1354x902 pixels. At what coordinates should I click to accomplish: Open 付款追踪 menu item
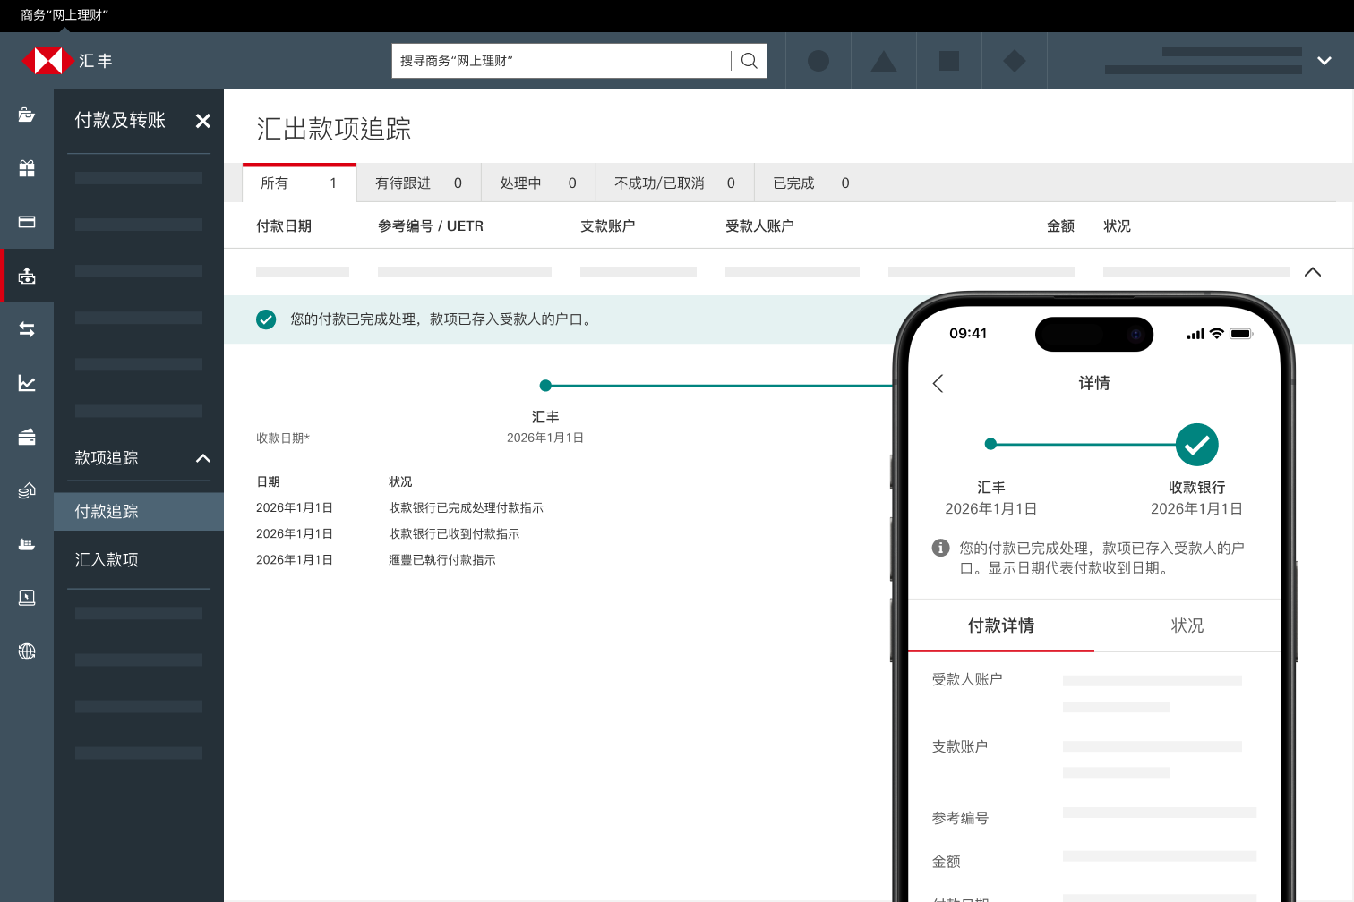(x=139, y=512)
